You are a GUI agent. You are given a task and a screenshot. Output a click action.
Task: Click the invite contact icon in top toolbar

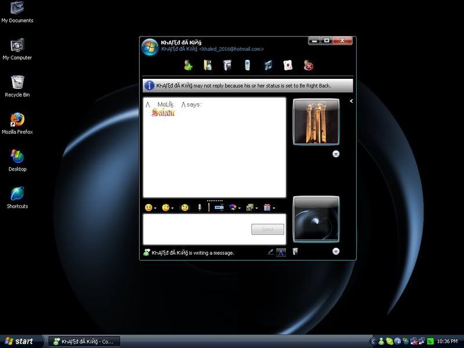[x=188, y=66]
